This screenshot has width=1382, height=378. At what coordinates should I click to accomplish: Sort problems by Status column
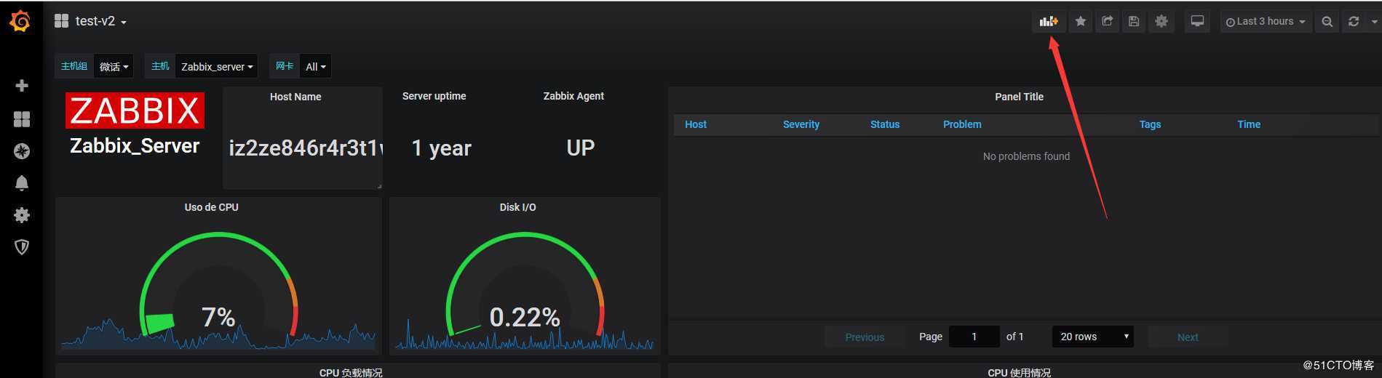click(x=885, y=124)
